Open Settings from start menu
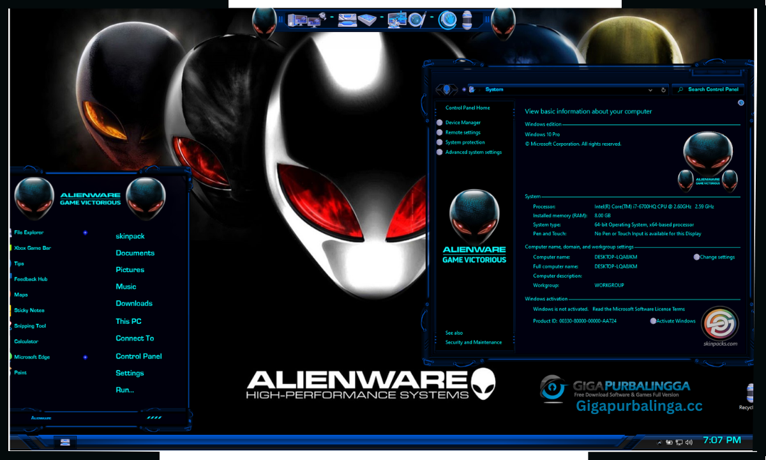Screen dimensions: 766x460 coord(130,373)
